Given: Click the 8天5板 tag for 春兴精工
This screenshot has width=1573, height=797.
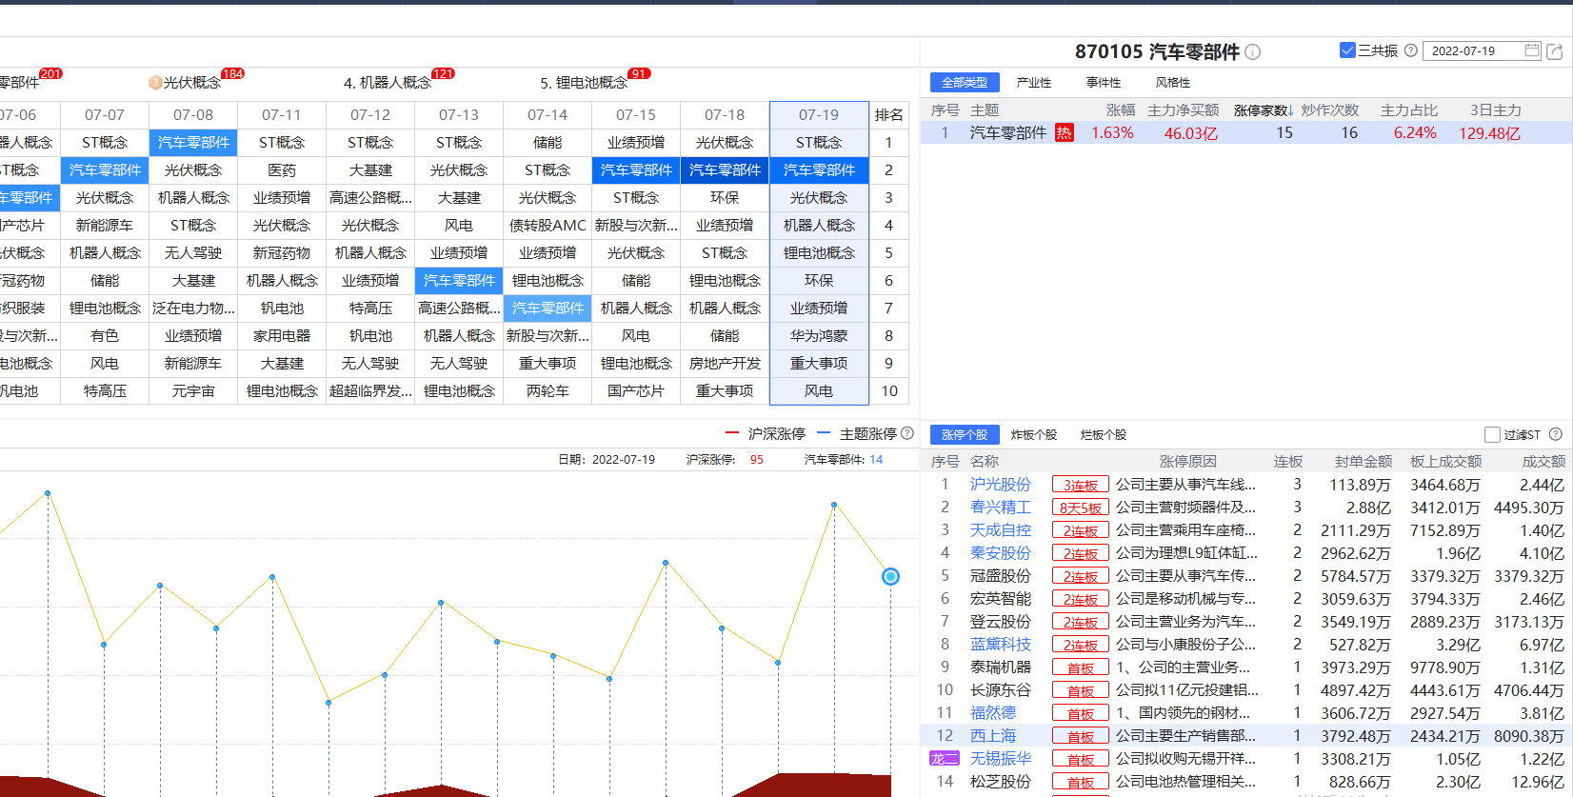Looking at the screenshot, I should point(1081,508).
